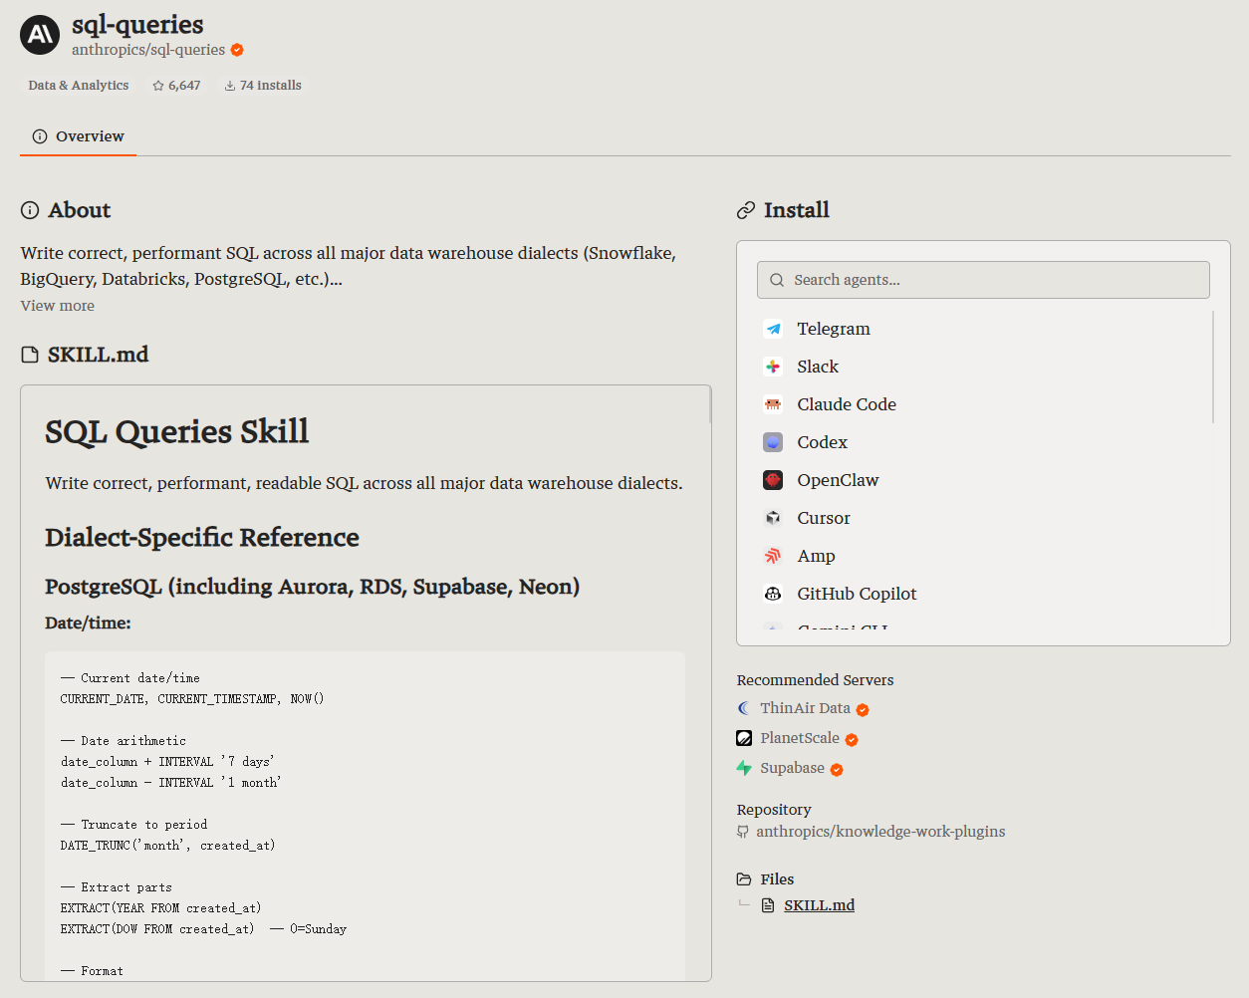Click the Anthropic logo avatar

click(40, 35)
